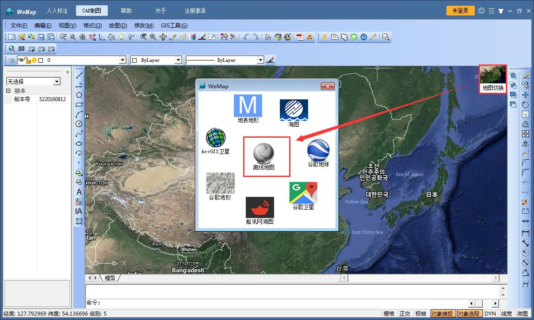Select the Line drawing tool
Image resolution: width=534 pixels, height=320 pixels.
pyautogui.click(x=79, y=75)
